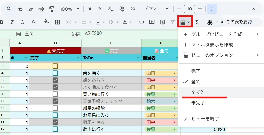Viewport: 264px width, 135px height.
Task: Apply percent number format
Action: click(100, 9)
